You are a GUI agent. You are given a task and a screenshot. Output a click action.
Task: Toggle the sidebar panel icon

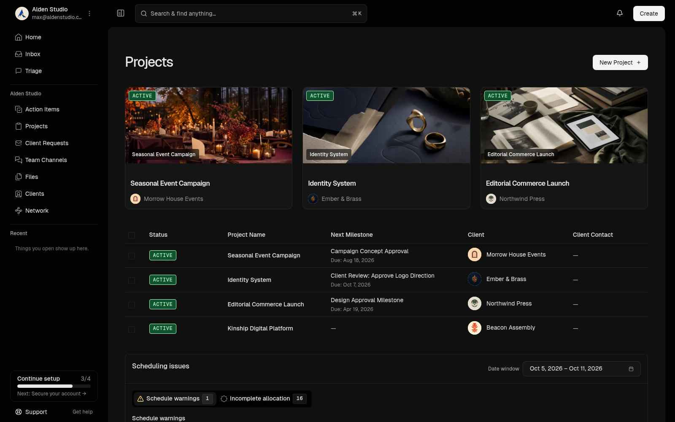tap(121, 13)
